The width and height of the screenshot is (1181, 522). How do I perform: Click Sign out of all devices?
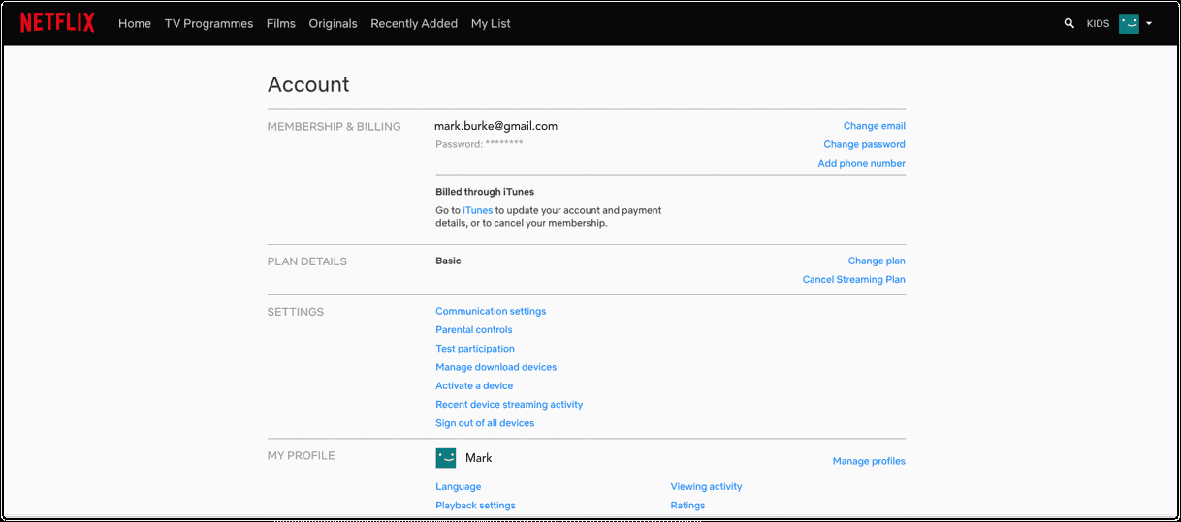pos(485,423)
